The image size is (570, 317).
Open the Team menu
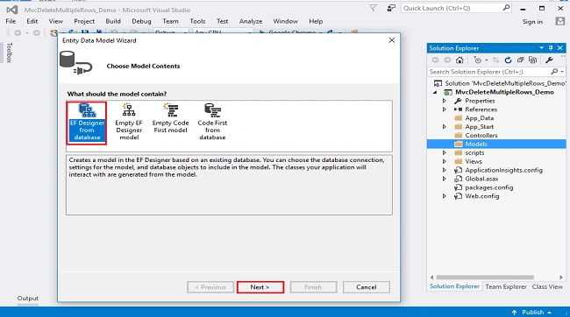tap(170, 21)
